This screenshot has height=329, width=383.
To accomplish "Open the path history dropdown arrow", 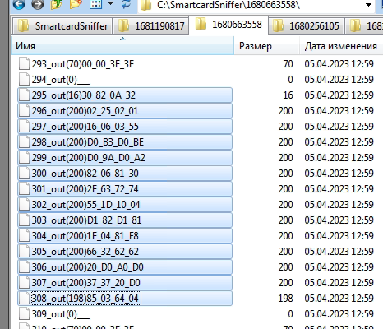I will coord(369,5).
